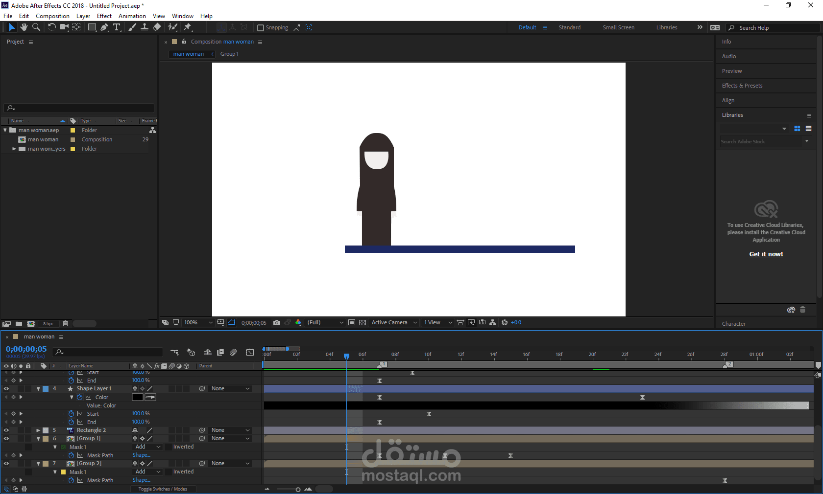Toggle Color property stopwatch on Shape Layer 1

(x=79, y=397)
